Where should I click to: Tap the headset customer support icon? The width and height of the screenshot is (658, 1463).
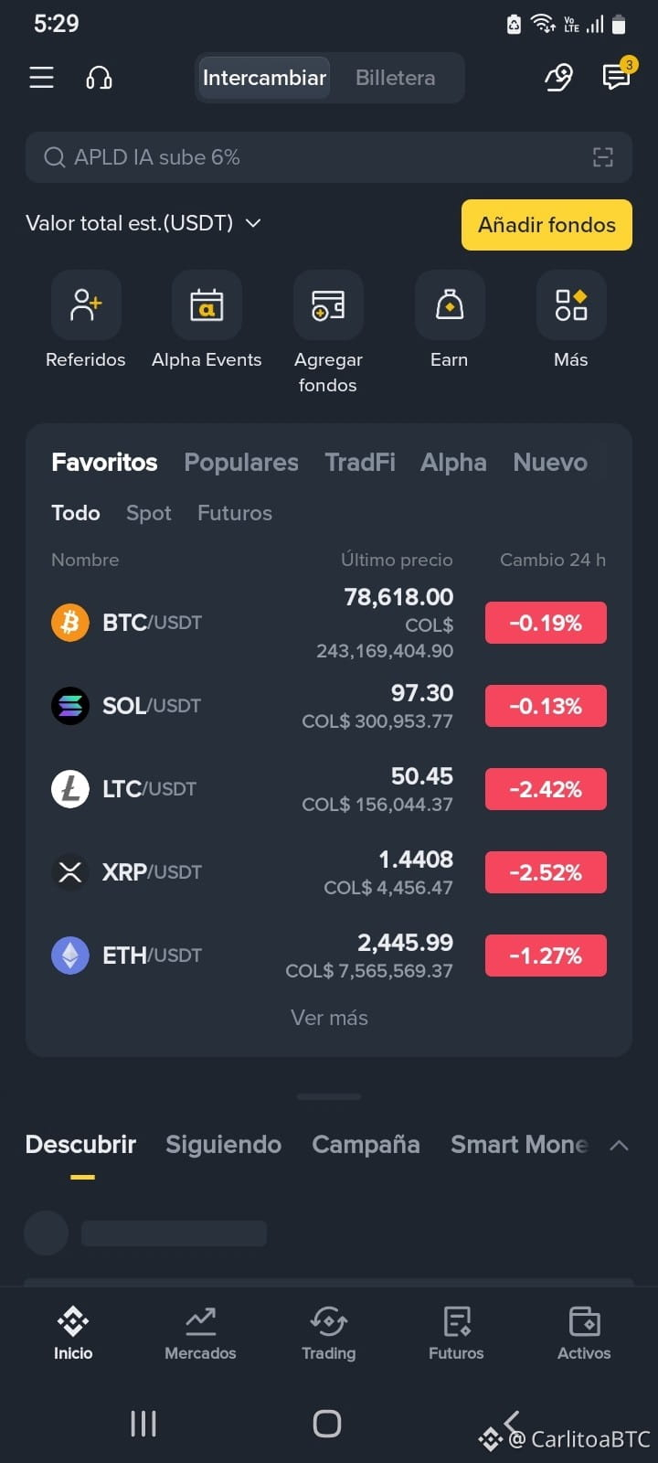click(x=99, y=78)
